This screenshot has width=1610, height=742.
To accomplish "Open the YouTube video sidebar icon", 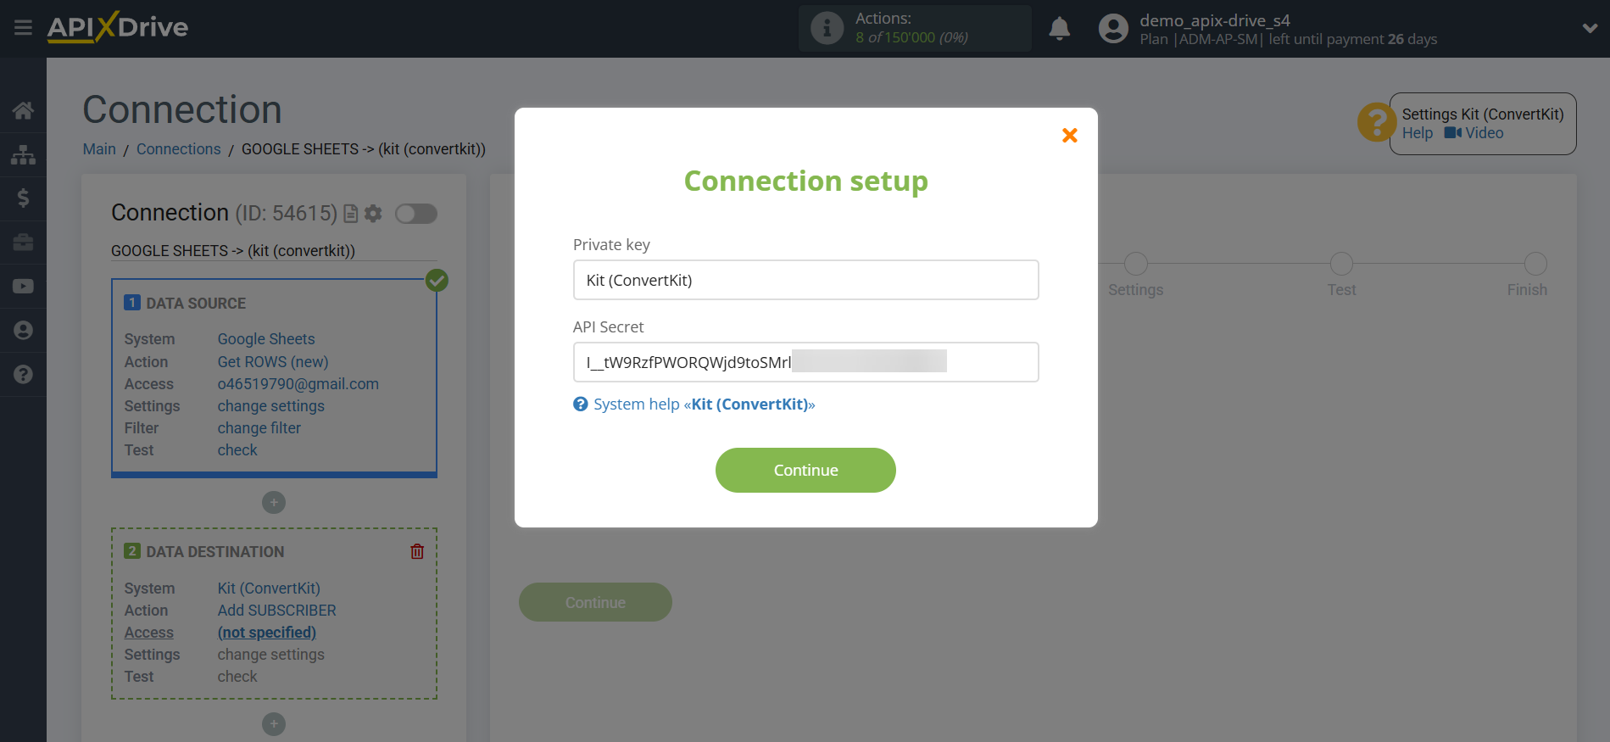I will click(23, 287).
